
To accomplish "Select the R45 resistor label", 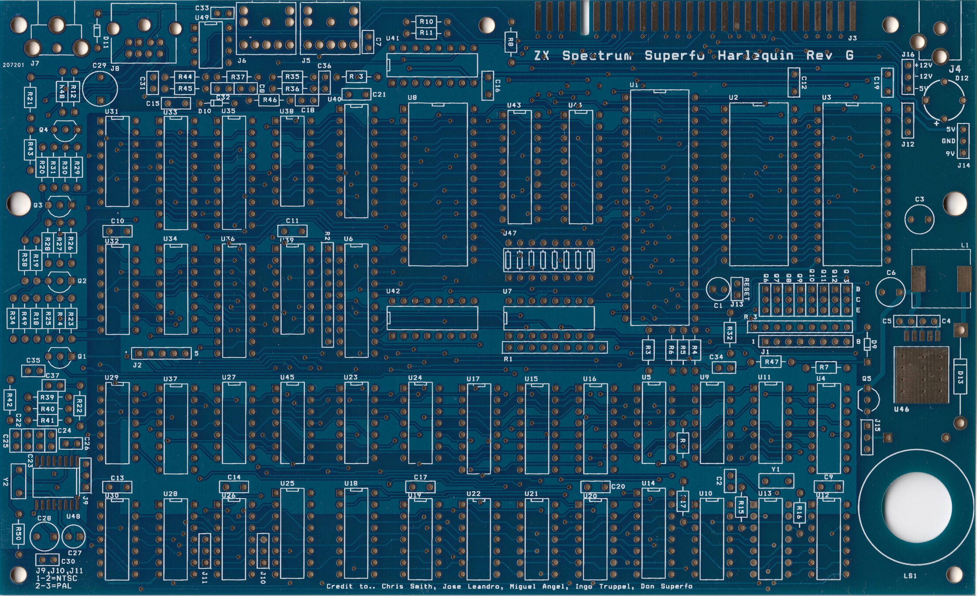I will point(185,89).
